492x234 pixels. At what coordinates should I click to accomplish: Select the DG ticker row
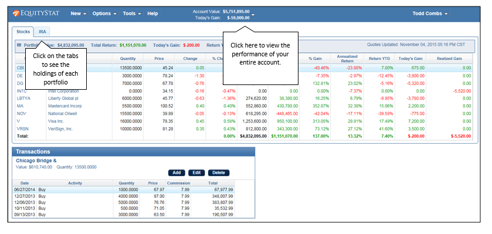(243, 83)
